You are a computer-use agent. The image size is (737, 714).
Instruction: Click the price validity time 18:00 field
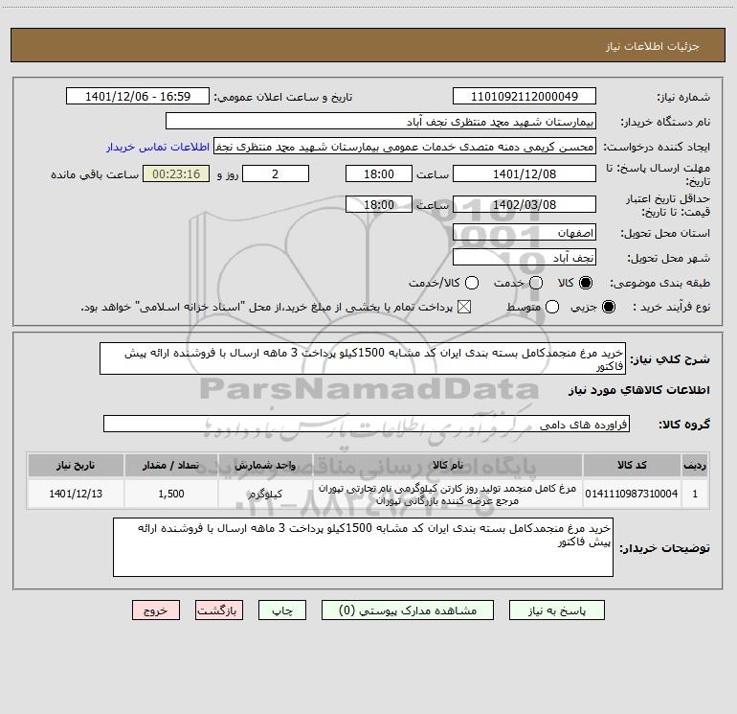coord(379,204)
